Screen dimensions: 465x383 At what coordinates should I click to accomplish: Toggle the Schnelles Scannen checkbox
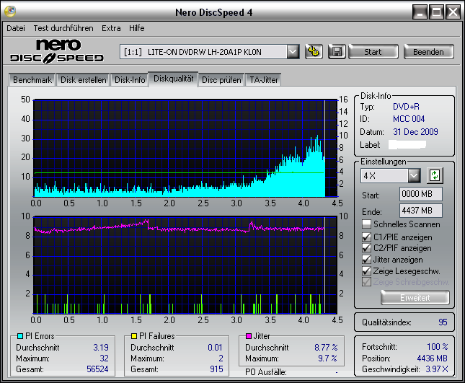tap(366, 224)
